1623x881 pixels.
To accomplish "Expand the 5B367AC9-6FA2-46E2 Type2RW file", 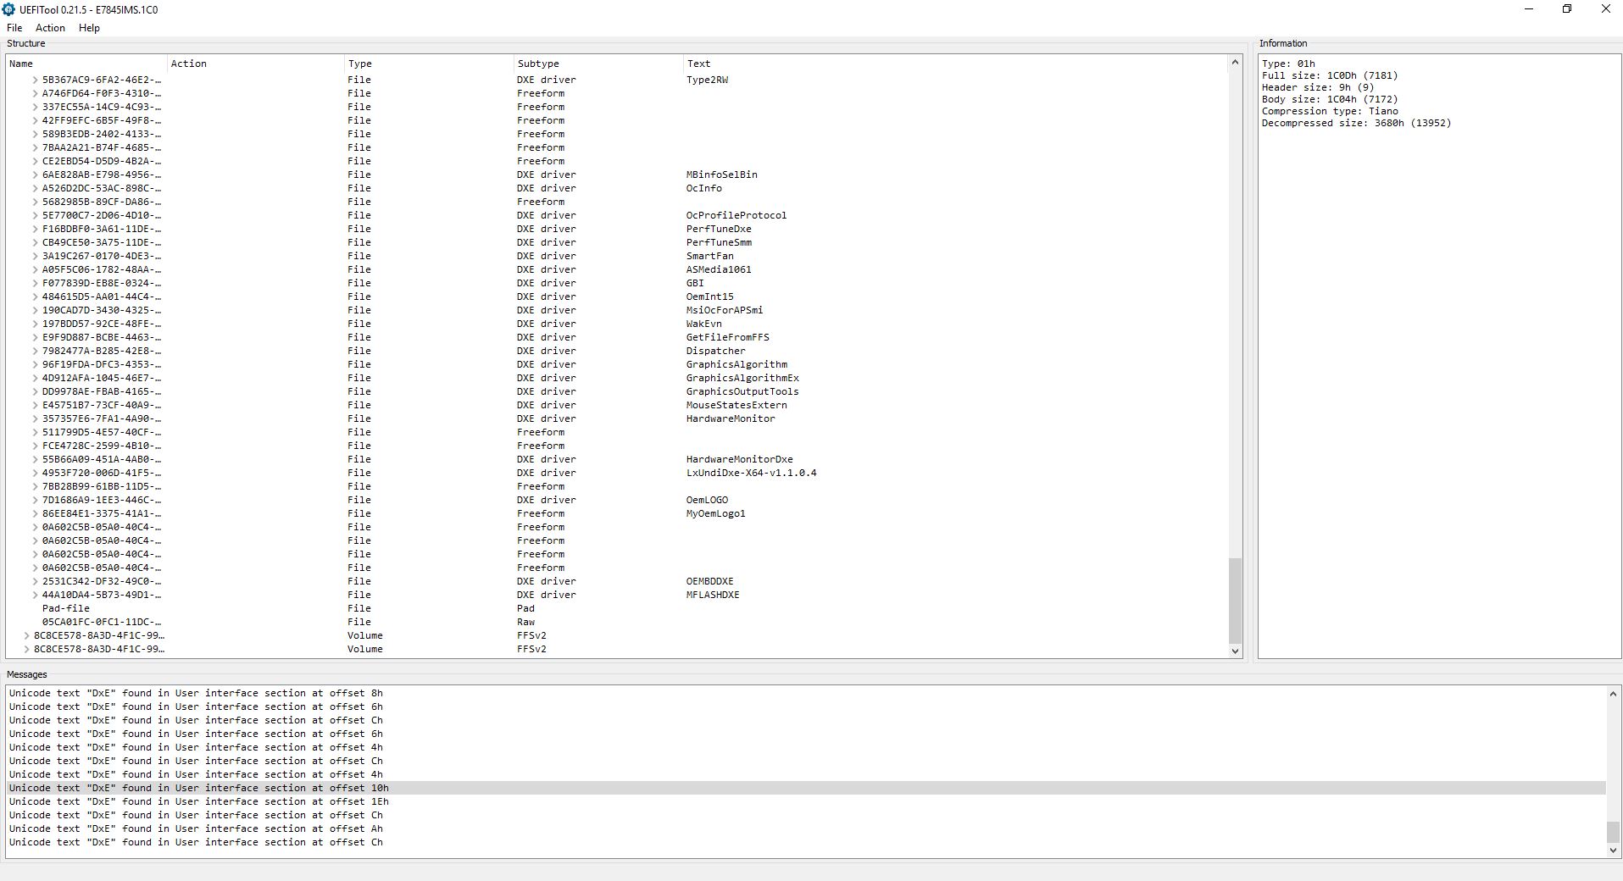I will pos(35,80).
